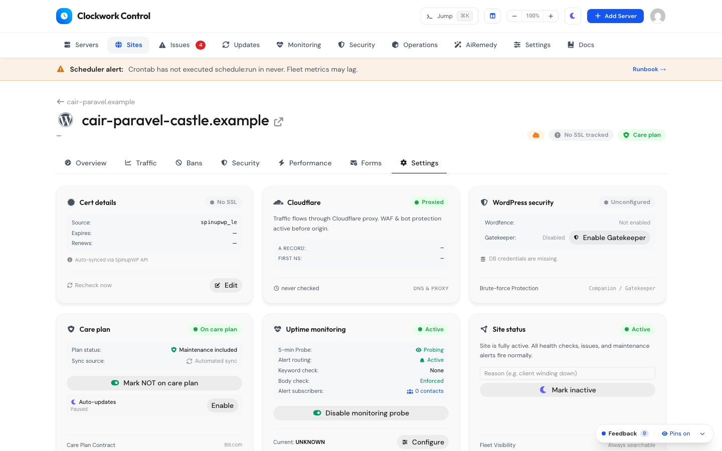Open Settings in the top navigation
Image resolution: width=722 pixels, height=451 pixels.
click(532, 45)
